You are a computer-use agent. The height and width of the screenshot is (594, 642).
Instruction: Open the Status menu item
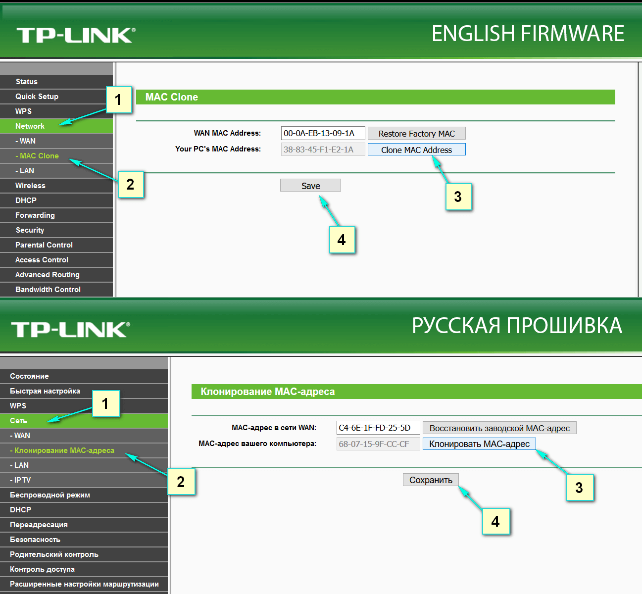click(x=27, y=82)
